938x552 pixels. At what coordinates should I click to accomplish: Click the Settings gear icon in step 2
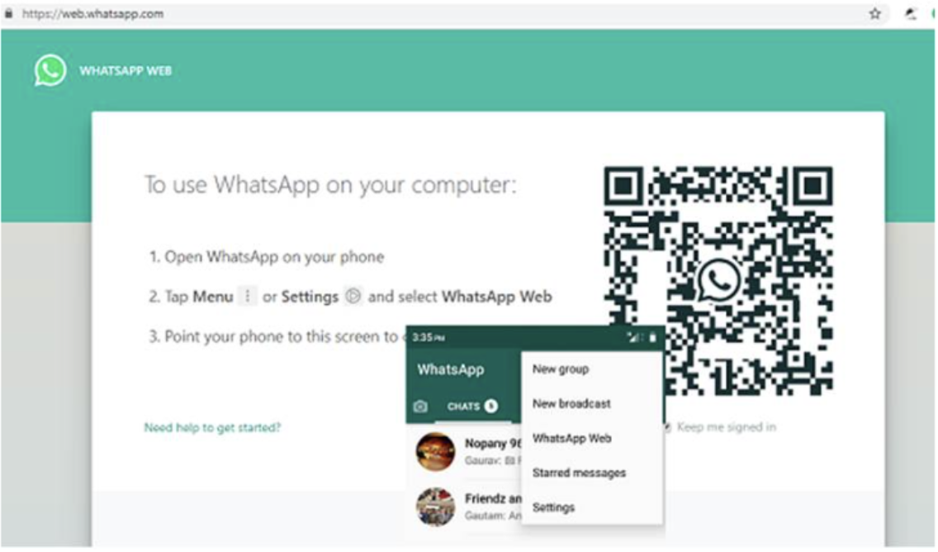click(x=353, y=296)
